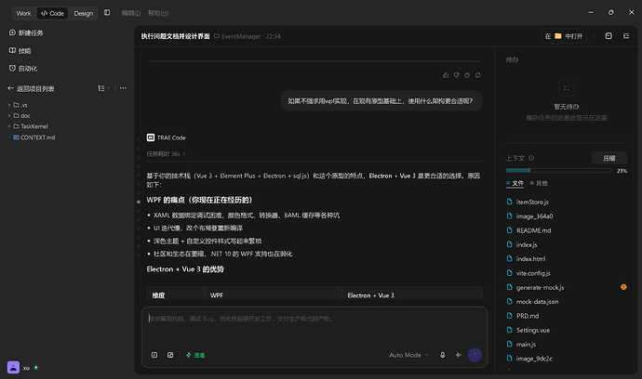Viewport: 642px width, 379px height.
Task: Select Settings.vue in context files
Action: (x=533, y=330)
